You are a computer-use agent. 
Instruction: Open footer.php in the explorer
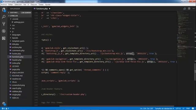[x=20, y=53]
